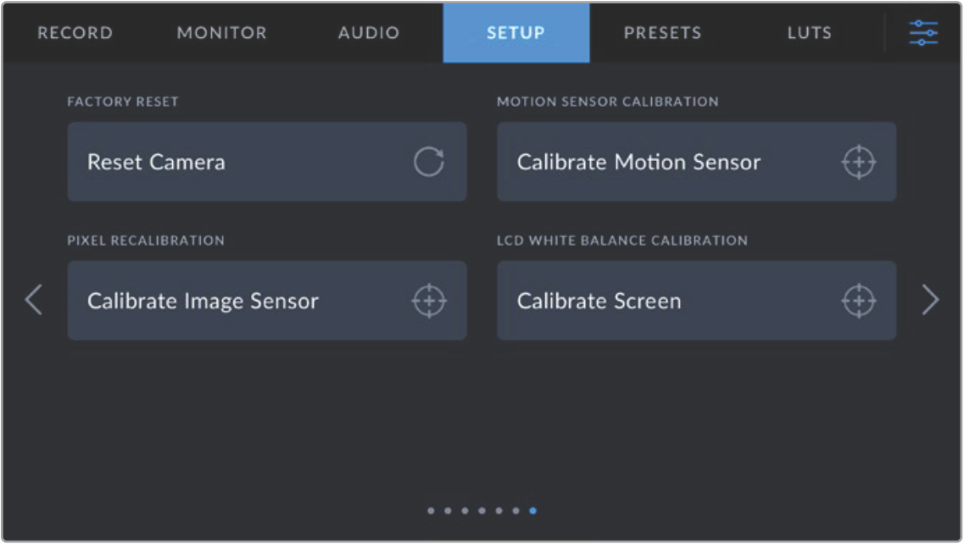This screenshot has height=544, width=964.
Task: Click the circular reset arrow icon
Action: click(x=428, y=162)
